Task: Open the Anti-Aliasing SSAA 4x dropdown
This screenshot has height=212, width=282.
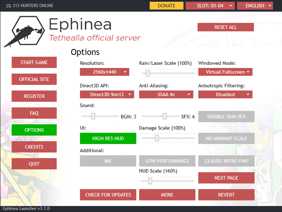Action: (166, 94)
